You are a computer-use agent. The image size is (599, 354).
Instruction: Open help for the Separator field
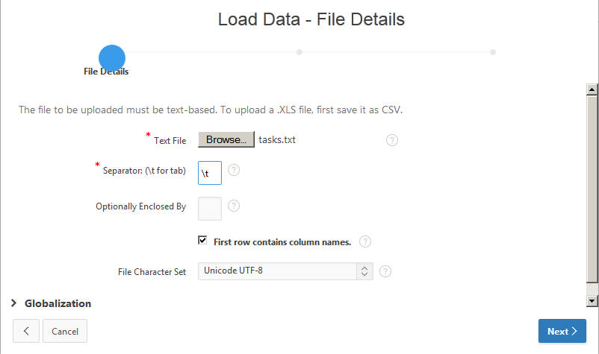pos(234,171)
